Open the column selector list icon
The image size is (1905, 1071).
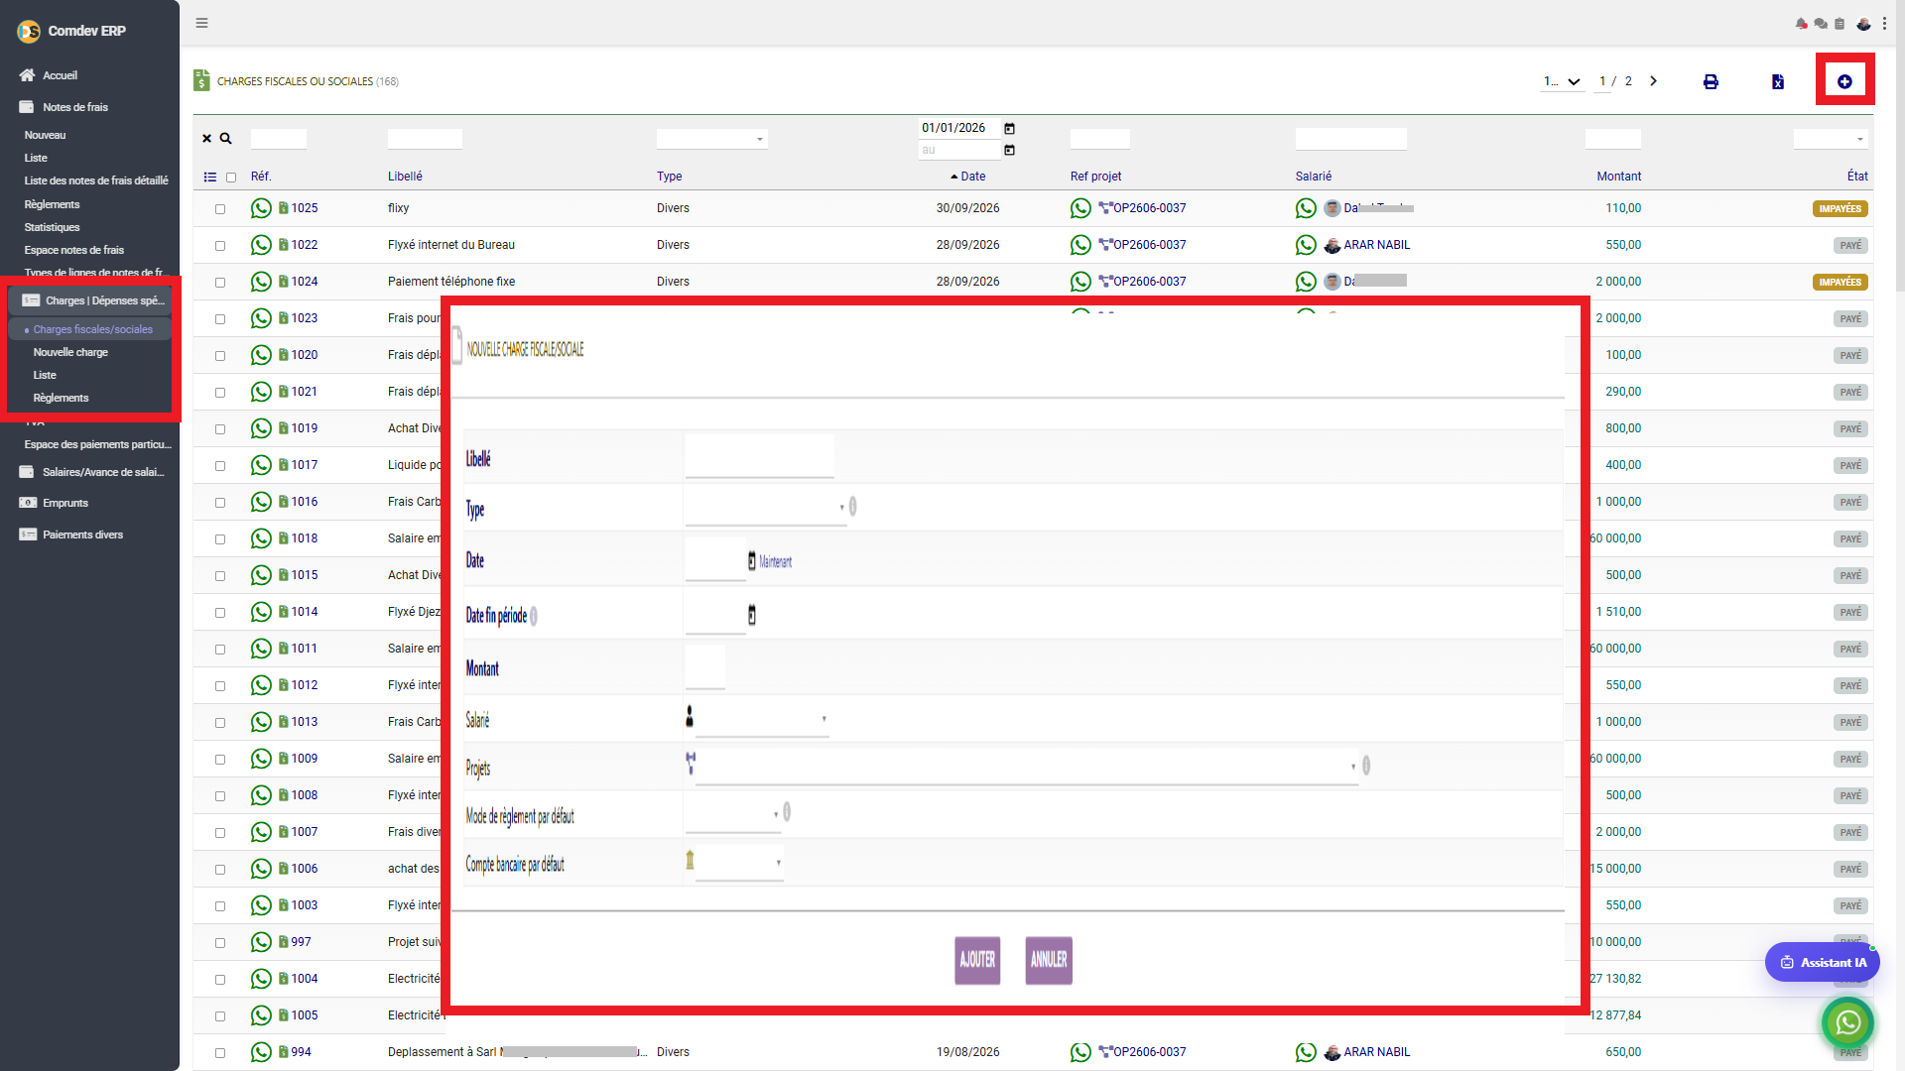210,177
